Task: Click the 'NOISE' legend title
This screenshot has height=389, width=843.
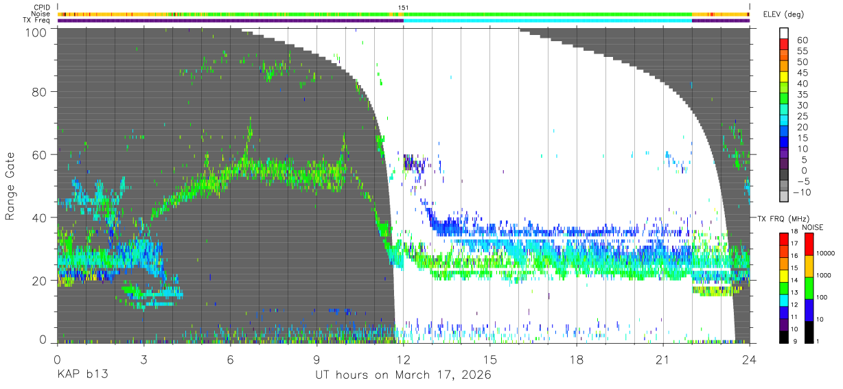Action: [812, 227]
